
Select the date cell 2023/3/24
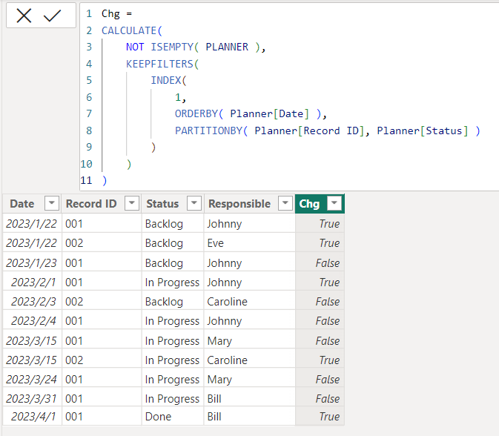[x=31, y=380]
